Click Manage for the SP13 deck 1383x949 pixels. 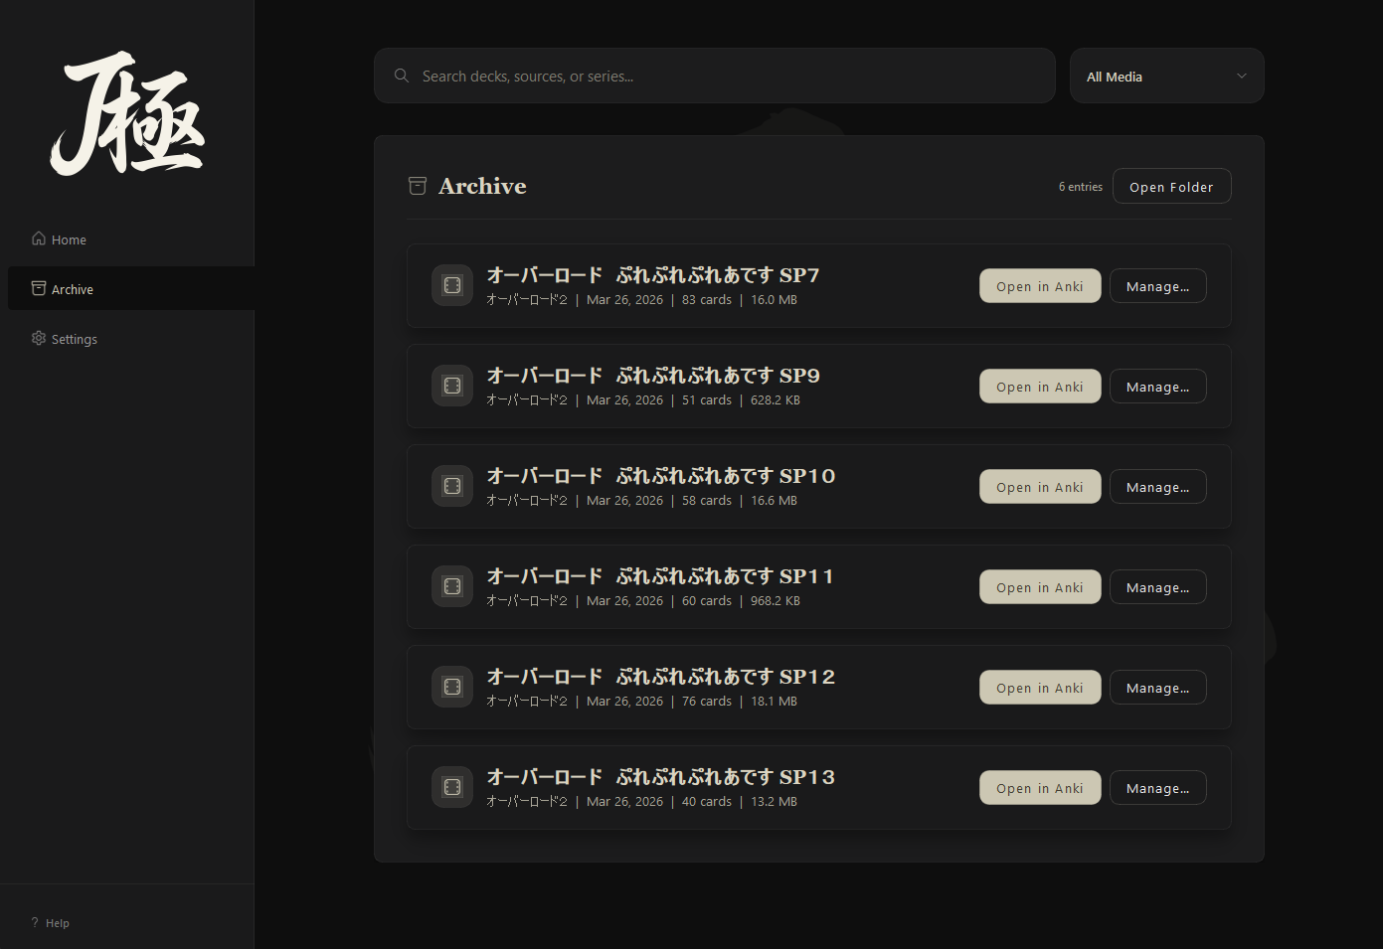pos(1157,787)
